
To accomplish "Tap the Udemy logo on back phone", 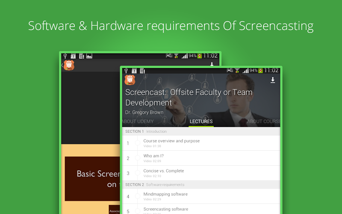I will (68, 65).
